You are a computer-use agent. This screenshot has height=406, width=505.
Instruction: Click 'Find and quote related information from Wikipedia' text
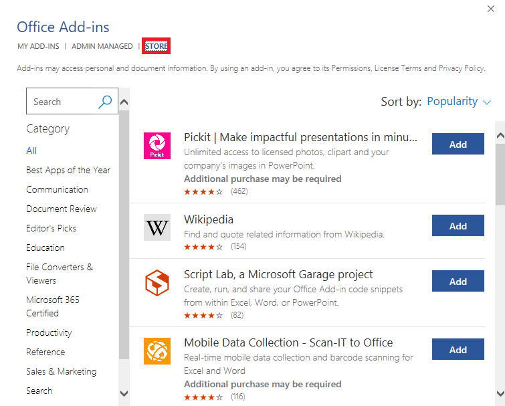(284, 234)
